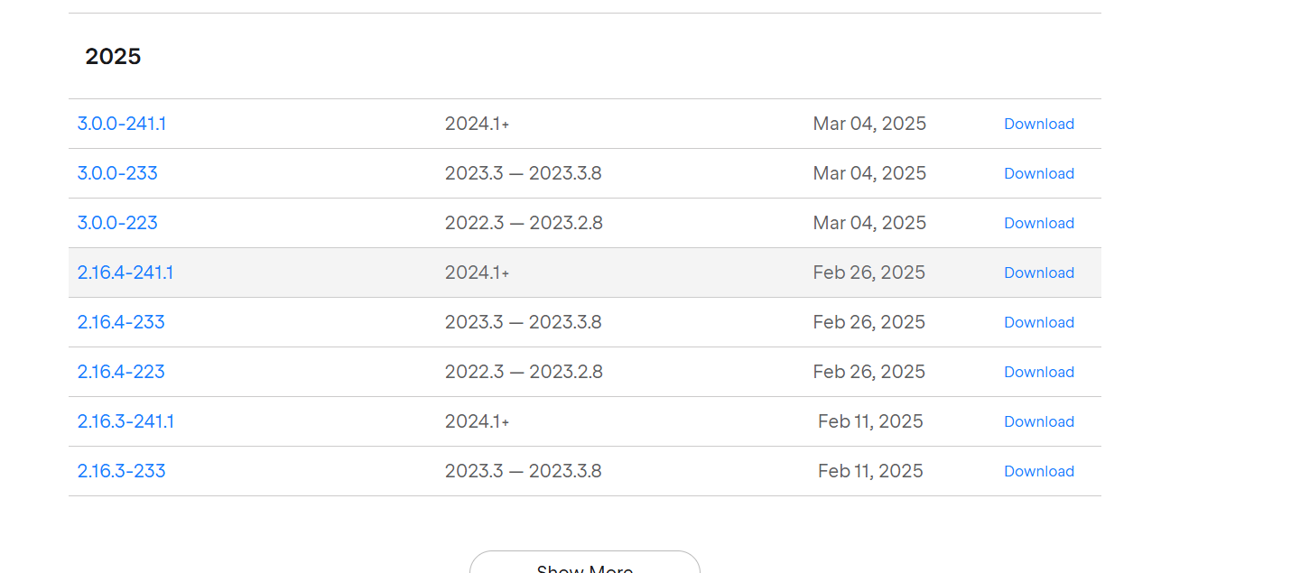
Task: Open version 3.0.0-223 link
Action: 117,223
